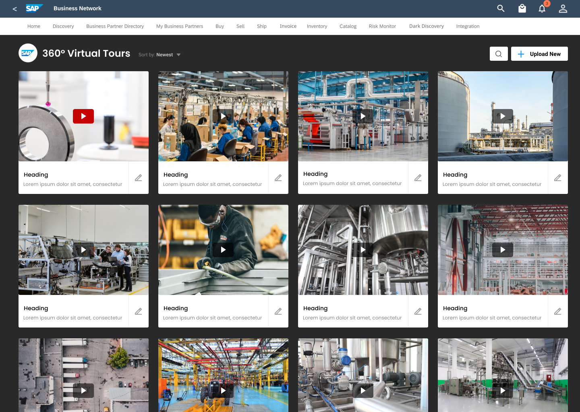Viewport: 580px width, 412px height.
Task: Play the stainless steel tanks video
Action: tap(363, 250)
